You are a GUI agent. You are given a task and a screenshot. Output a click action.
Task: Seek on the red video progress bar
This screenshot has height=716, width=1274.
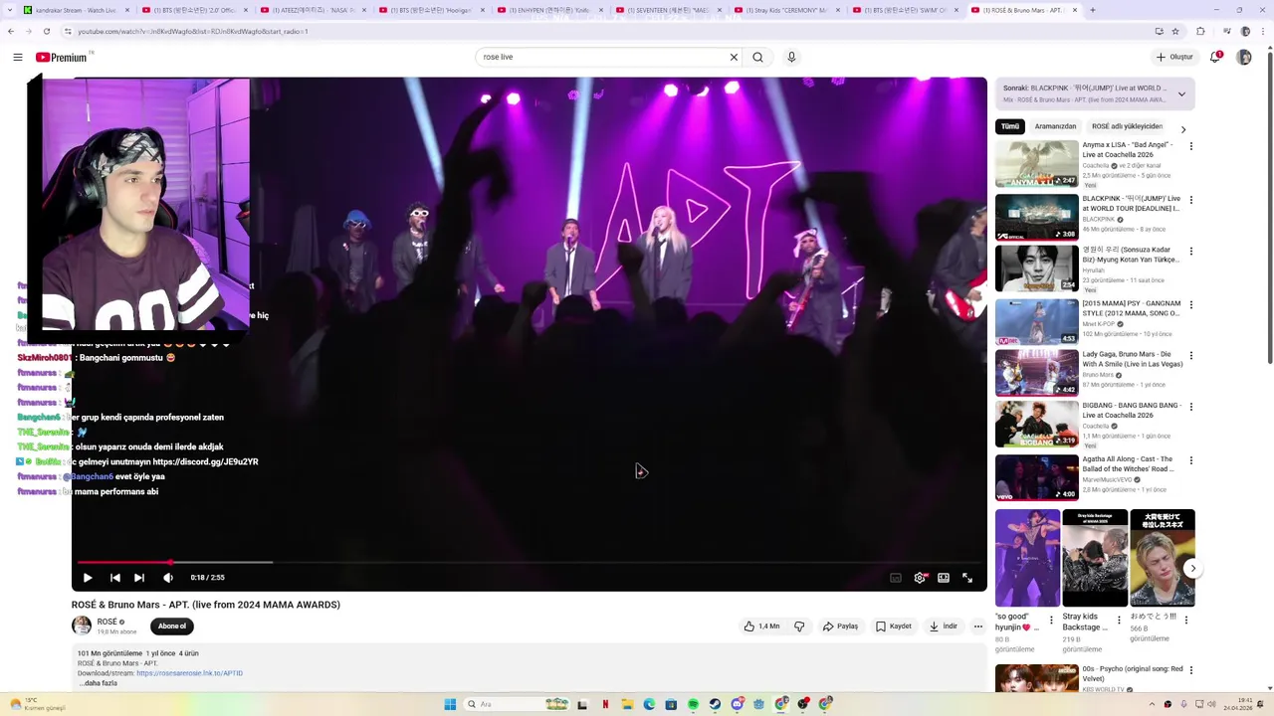point(529,563)
